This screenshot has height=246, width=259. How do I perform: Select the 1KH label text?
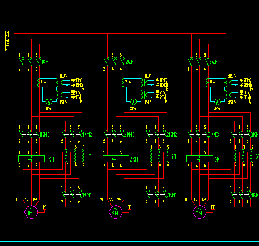[50, 159]
